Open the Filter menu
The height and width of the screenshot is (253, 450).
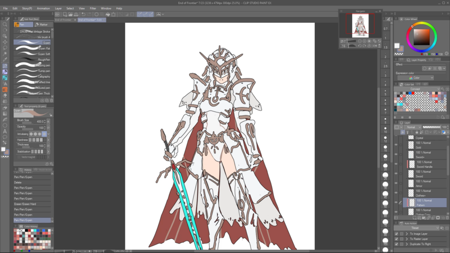pos(93,9)
